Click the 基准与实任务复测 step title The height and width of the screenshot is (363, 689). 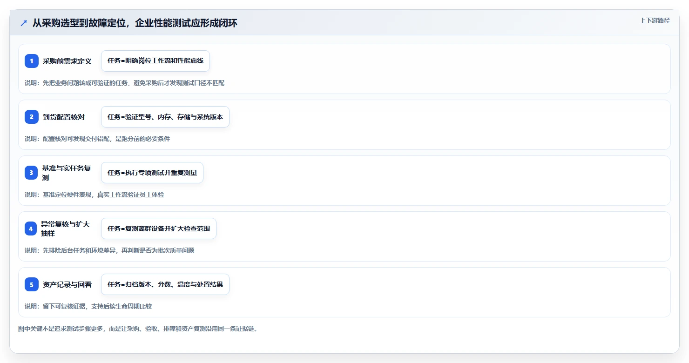tap(67, 173)
